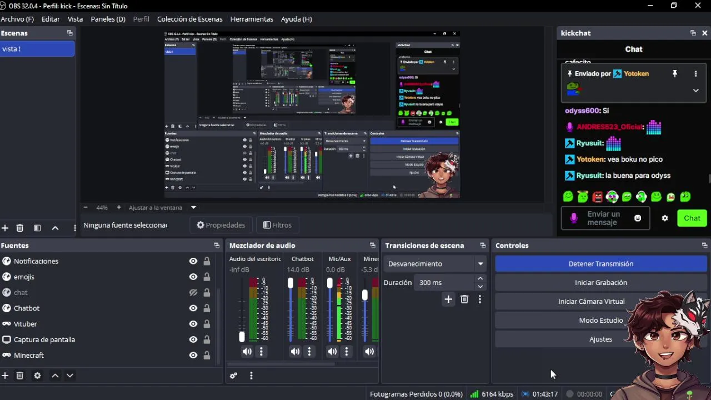
Task: Mute the Mic/Aux audio channel
Action: [x=332, y=351]
